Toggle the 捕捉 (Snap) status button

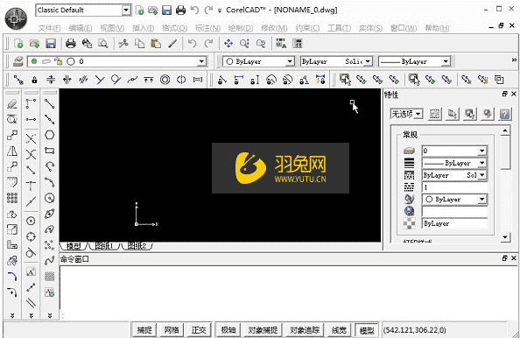[x=144, y=330]
